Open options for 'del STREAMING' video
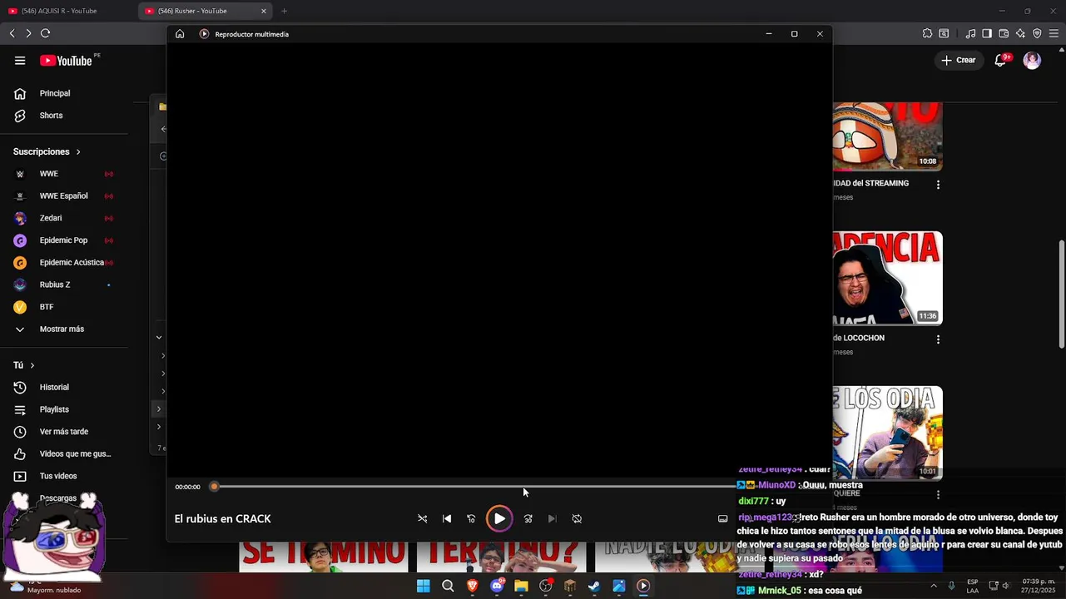Viewport: 1066px width, 599px height. point(938,185)
